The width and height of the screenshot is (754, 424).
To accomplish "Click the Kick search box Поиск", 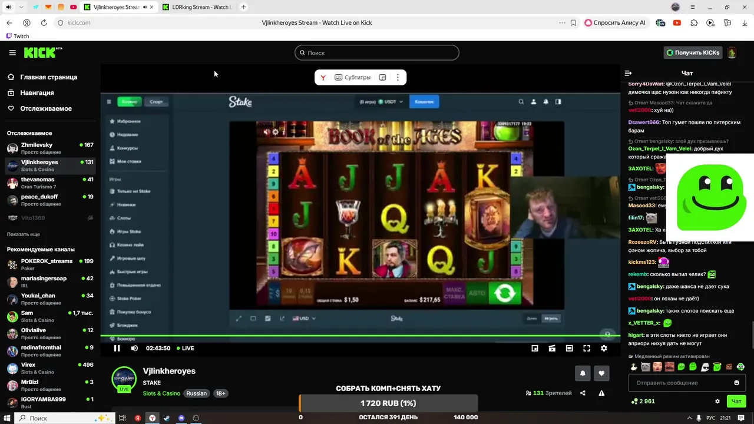I will coord(377,53).
